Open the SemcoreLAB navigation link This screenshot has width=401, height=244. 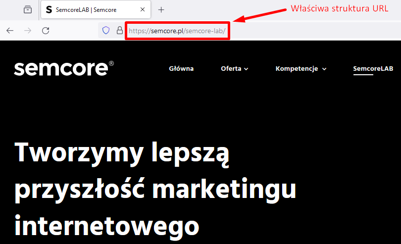pos(373,68)
